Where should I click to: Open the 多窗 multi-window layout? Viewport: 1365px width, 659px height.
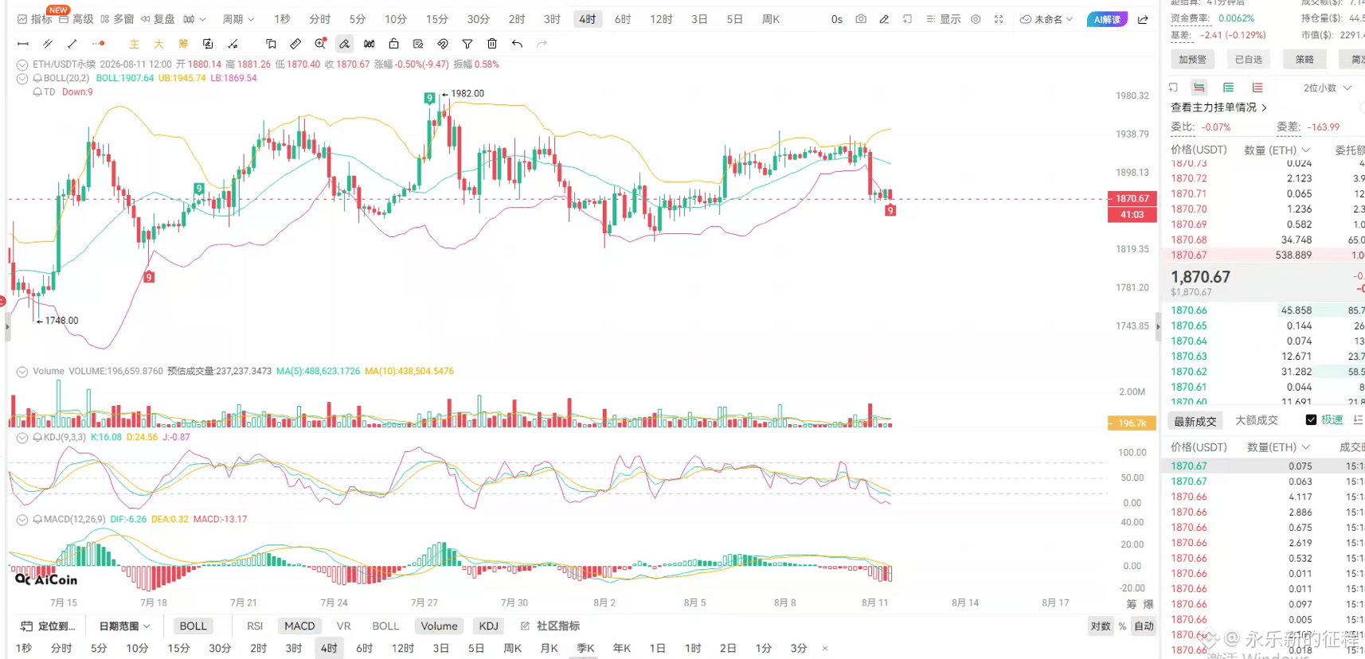tap(117, 19)
